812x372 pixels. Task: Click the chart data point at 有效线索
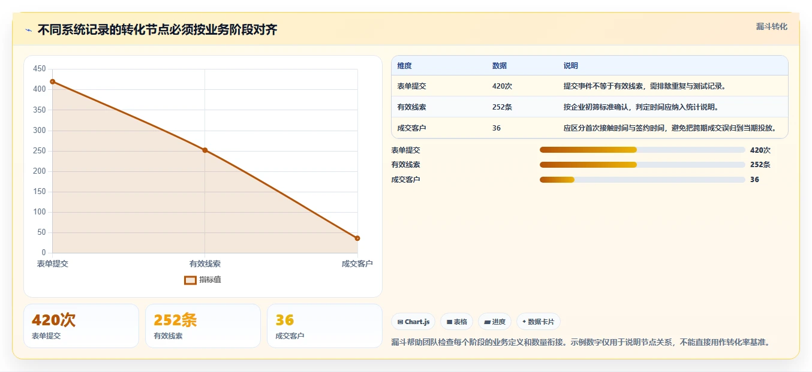[205, 150]
